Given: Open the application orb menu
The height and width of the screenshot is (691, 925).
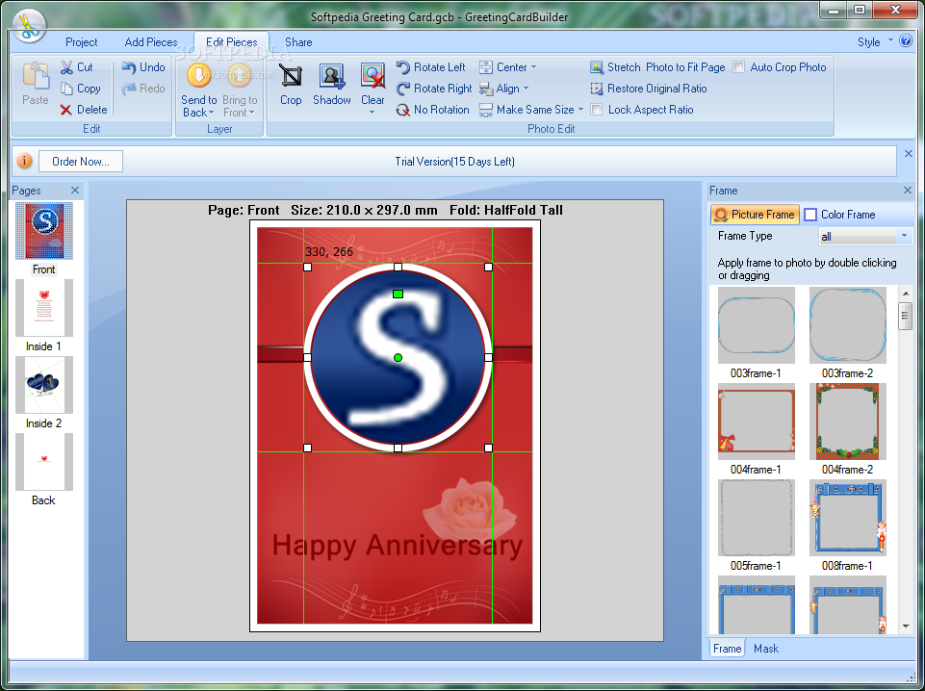Looking at the screenshot, I should click(x=28, y=26).
